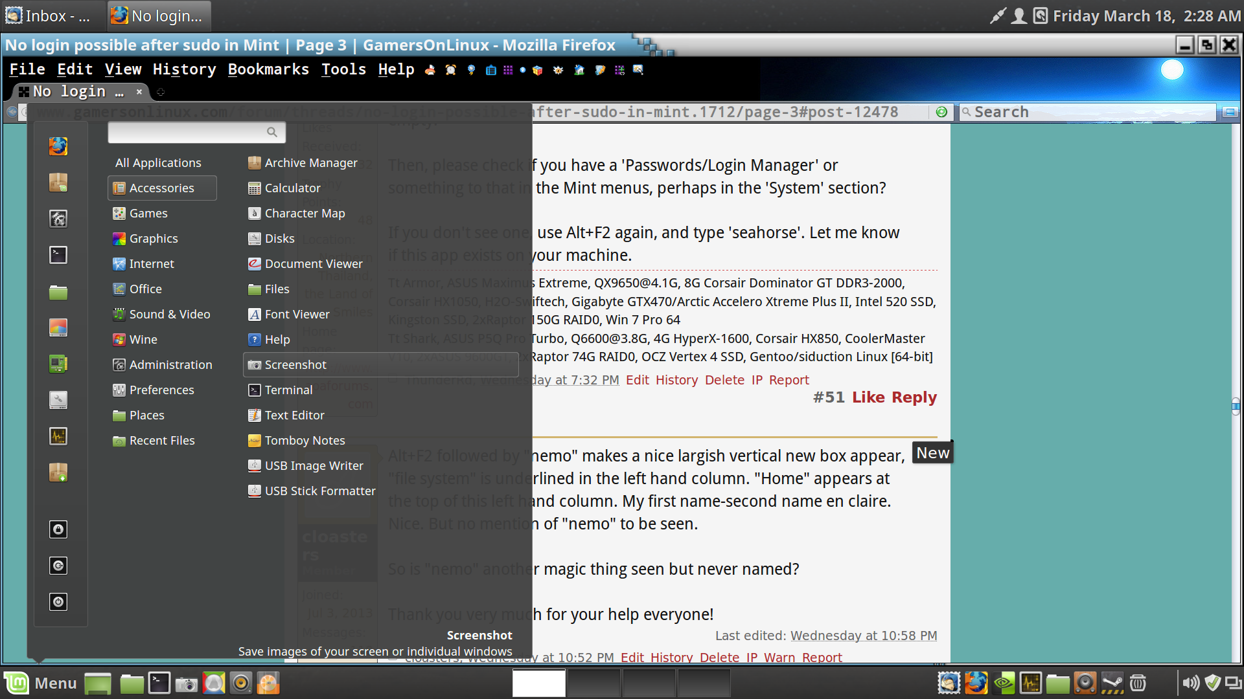Launch USB Stick Formatter

381,491
